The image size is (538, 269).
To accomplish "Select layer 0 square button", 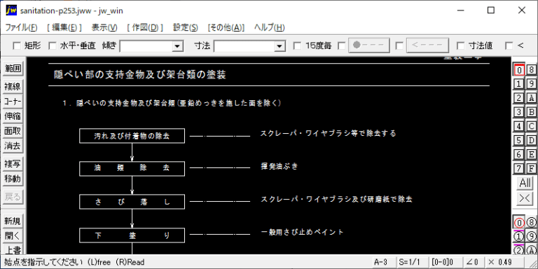I will (x=519, y=70).
